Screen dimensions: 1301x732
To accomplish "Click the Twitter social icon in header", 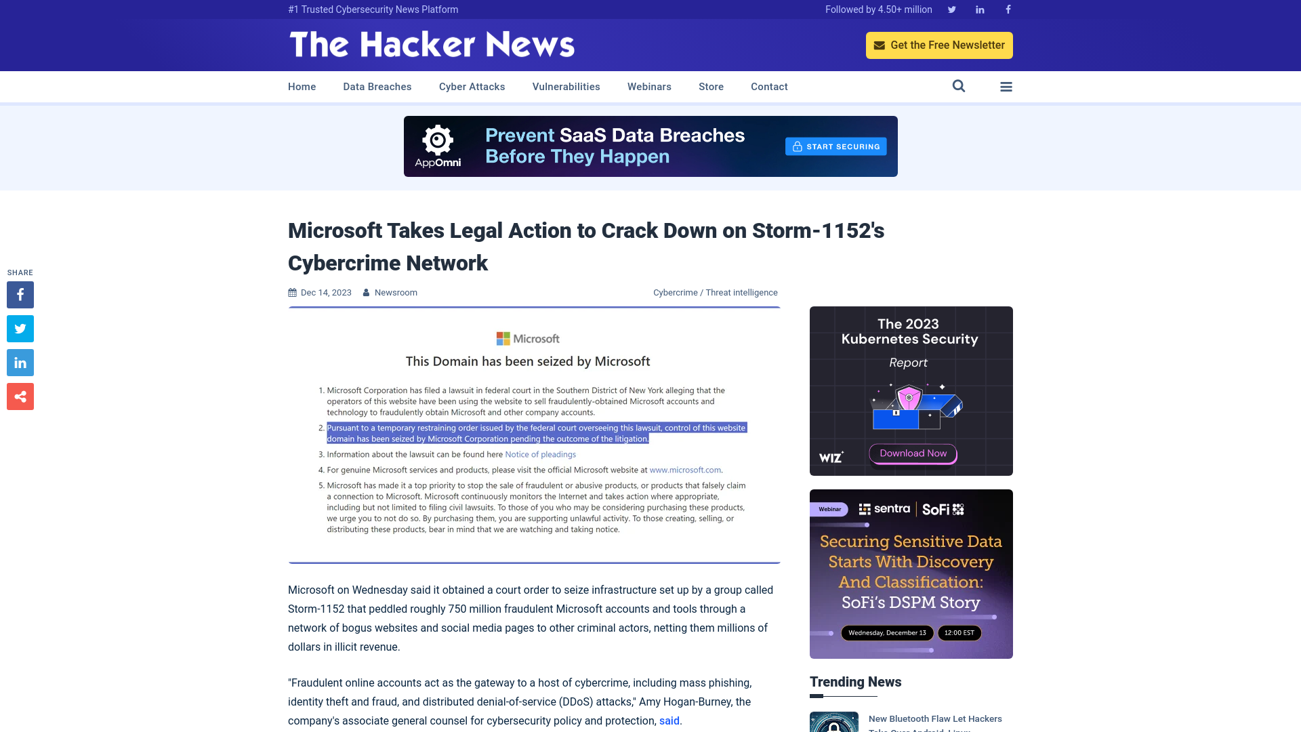I will click(x=951, y=9).
